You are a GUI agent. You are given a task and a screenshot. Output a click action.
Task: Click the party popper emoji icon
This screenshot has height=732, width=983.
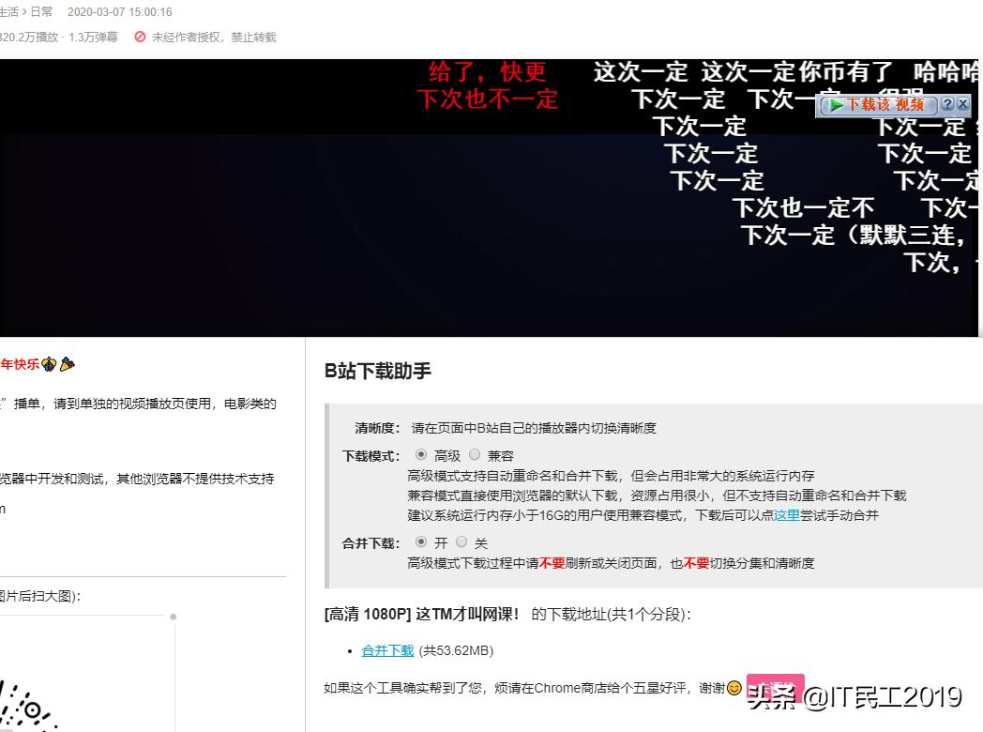coord(66,364)
